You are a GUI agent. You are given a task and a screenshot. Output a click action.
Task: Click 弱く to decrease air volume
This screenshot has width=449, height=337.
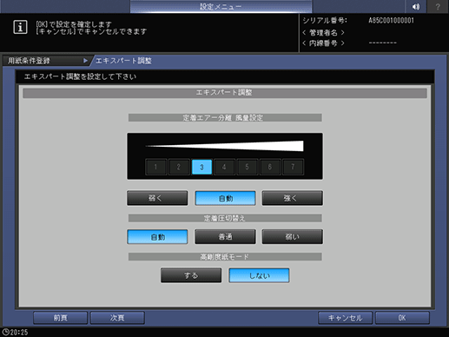(x=157, y=198)
